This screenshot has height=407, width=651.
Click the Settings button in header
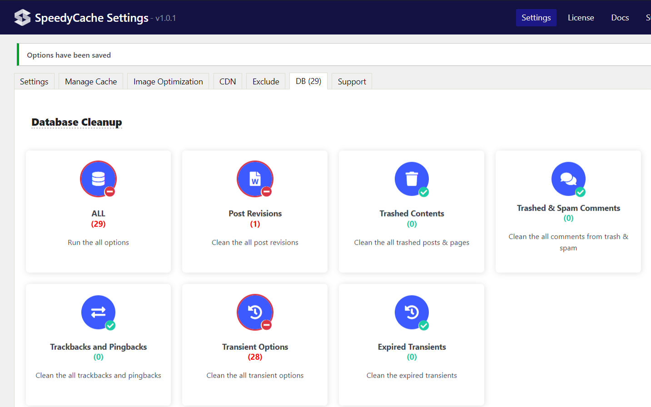tap(536, 18)
